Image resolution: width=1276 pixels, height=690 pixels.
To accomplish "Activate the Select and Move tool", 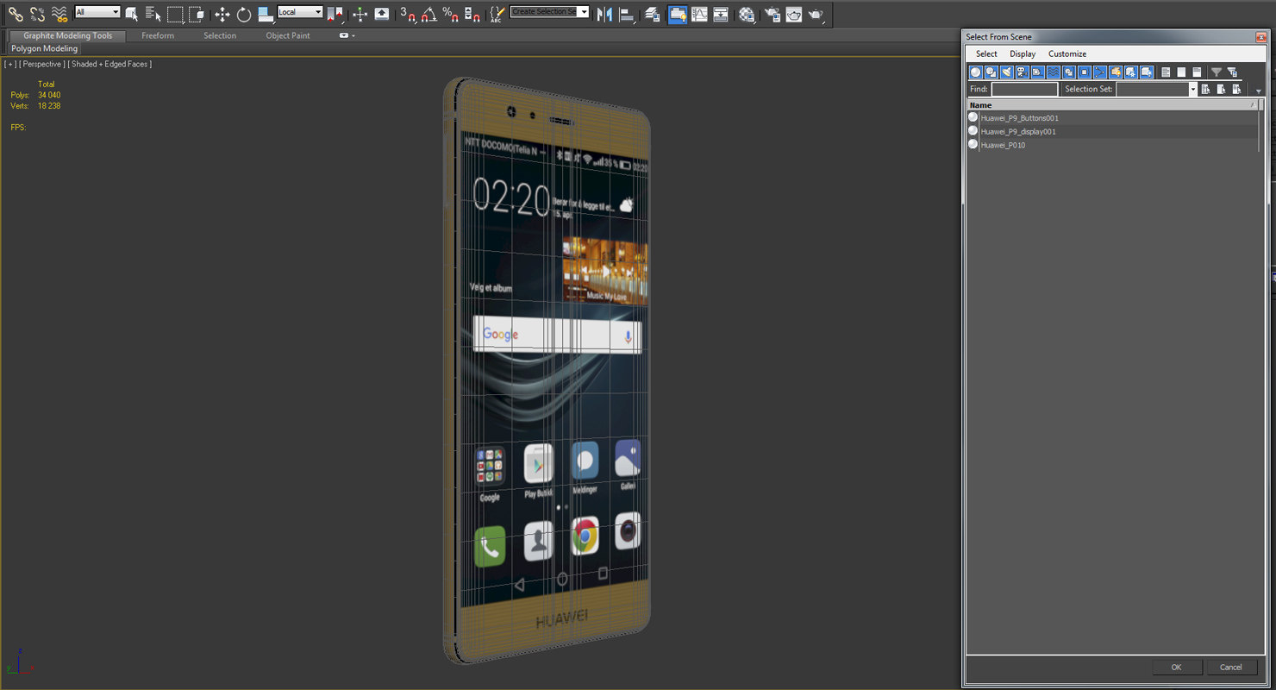I will point(222,14).
